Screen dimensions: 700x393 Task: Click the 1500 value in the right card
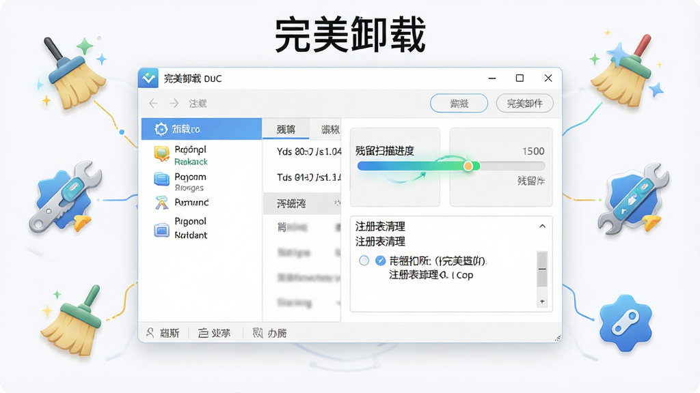533,151
